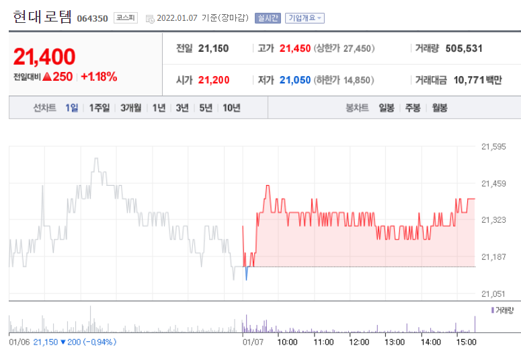Select the 1일 line chart tab

pyautogui.click(x=72, y=108)
